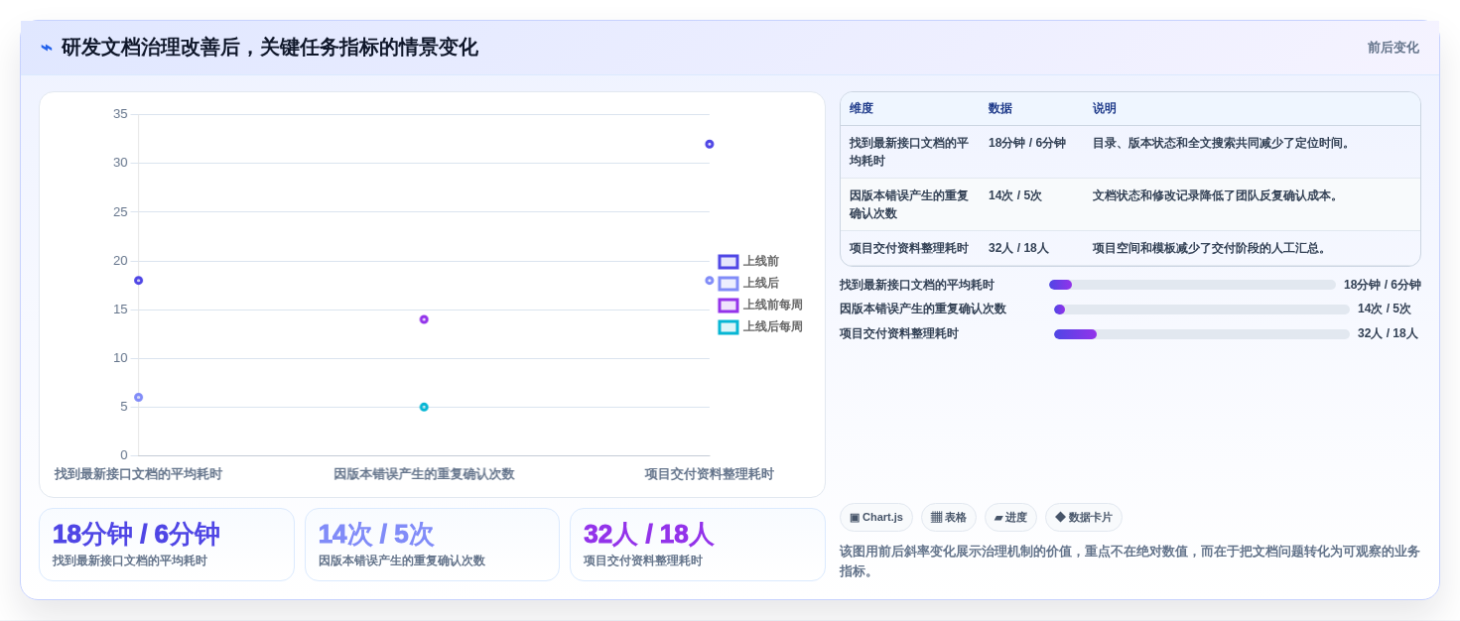1460x621 pixels.
Task: Click the cyan data point at 5
Action: (x=424, y=408)
